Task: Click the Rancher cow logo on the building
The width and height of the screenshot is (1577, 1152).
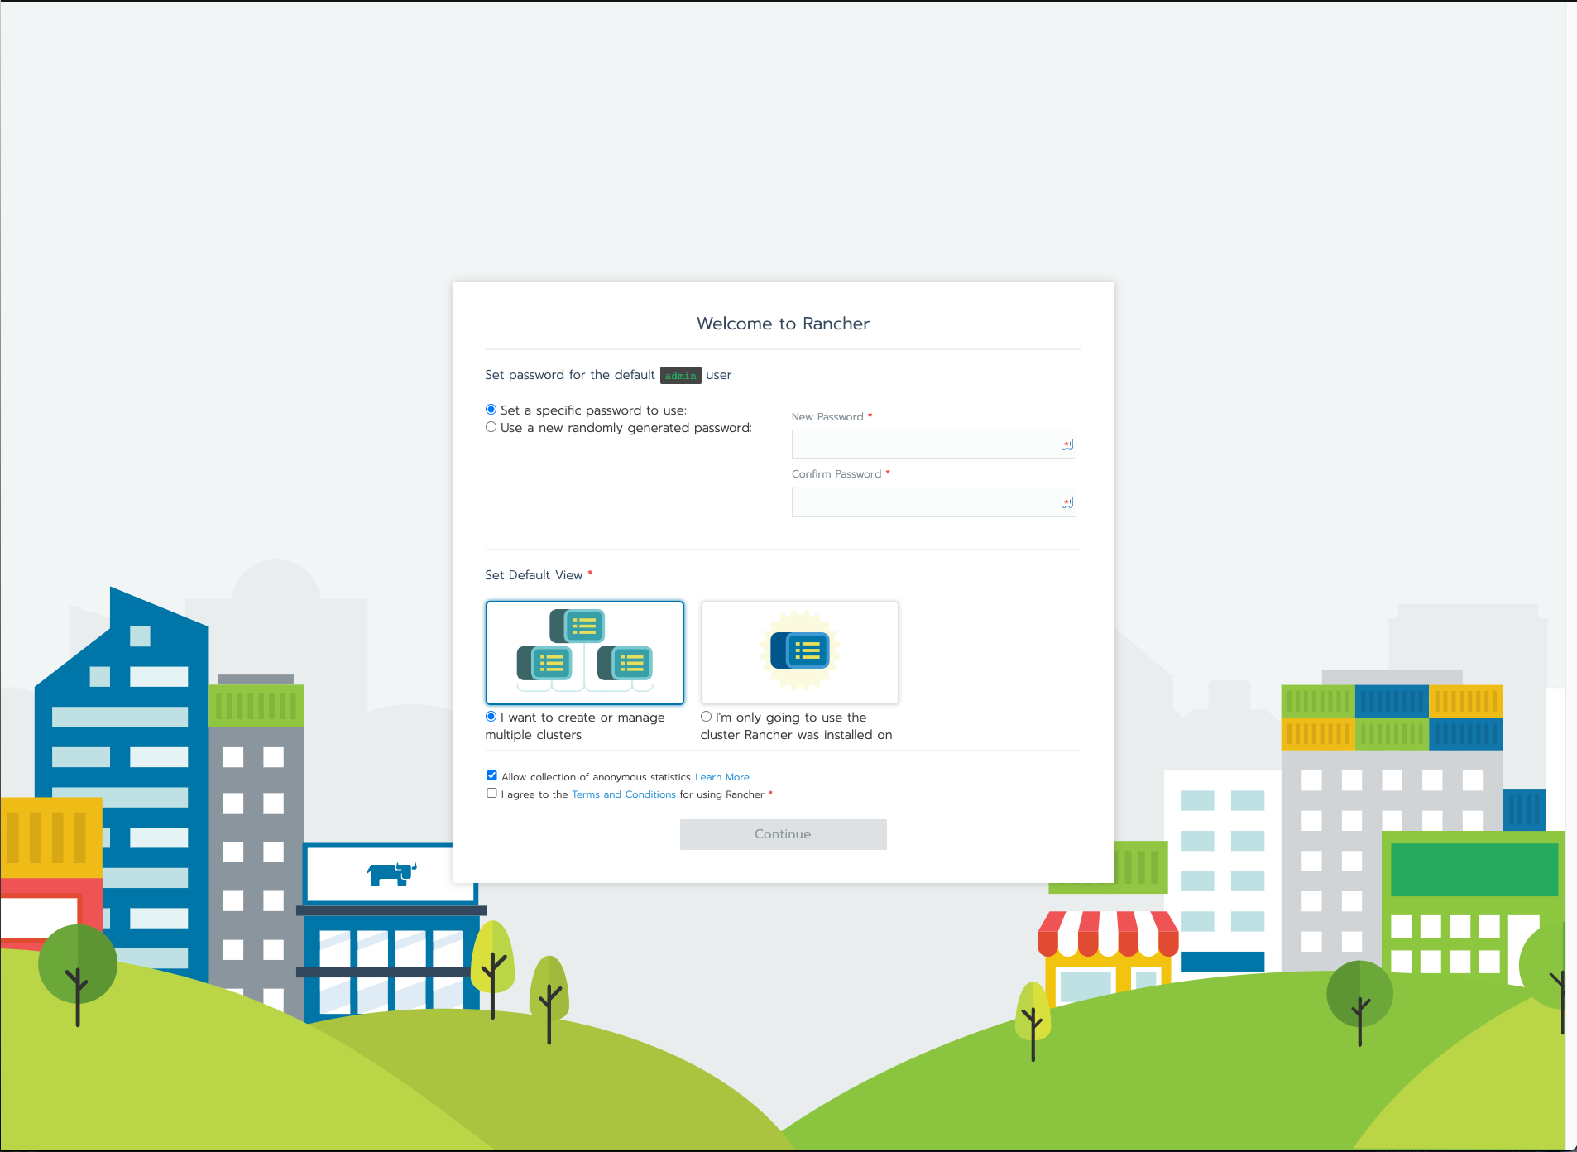Action: click(391, 873)
